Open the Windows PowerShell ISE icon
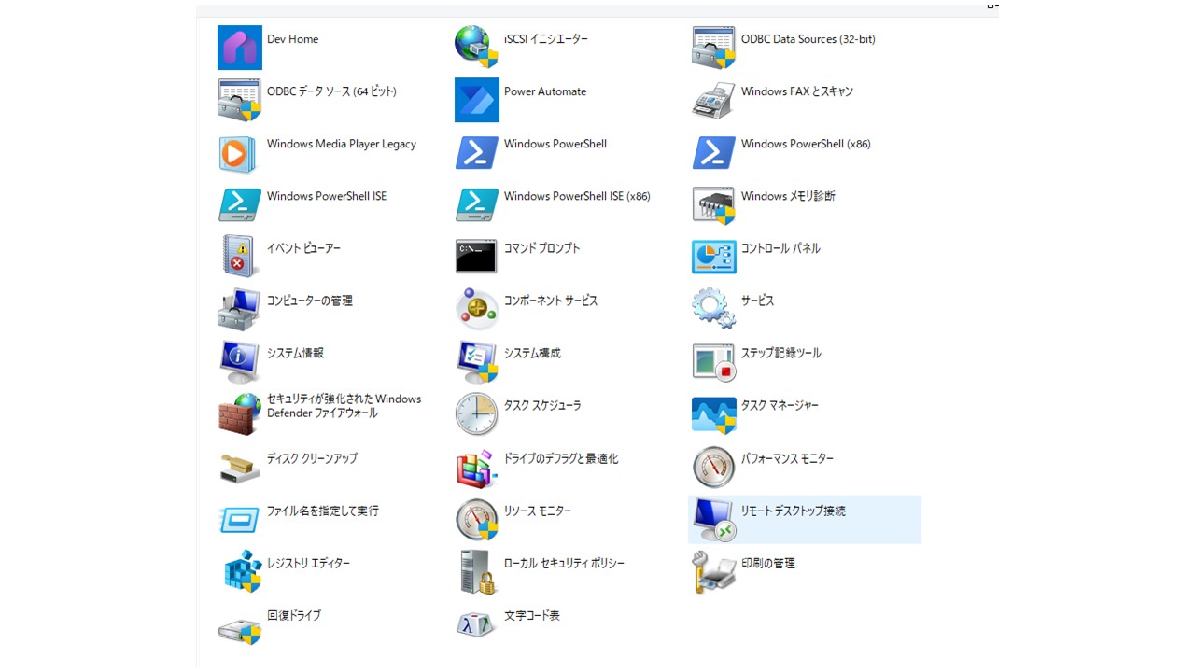Screen dimensions: 1195x672 (240, 204)
